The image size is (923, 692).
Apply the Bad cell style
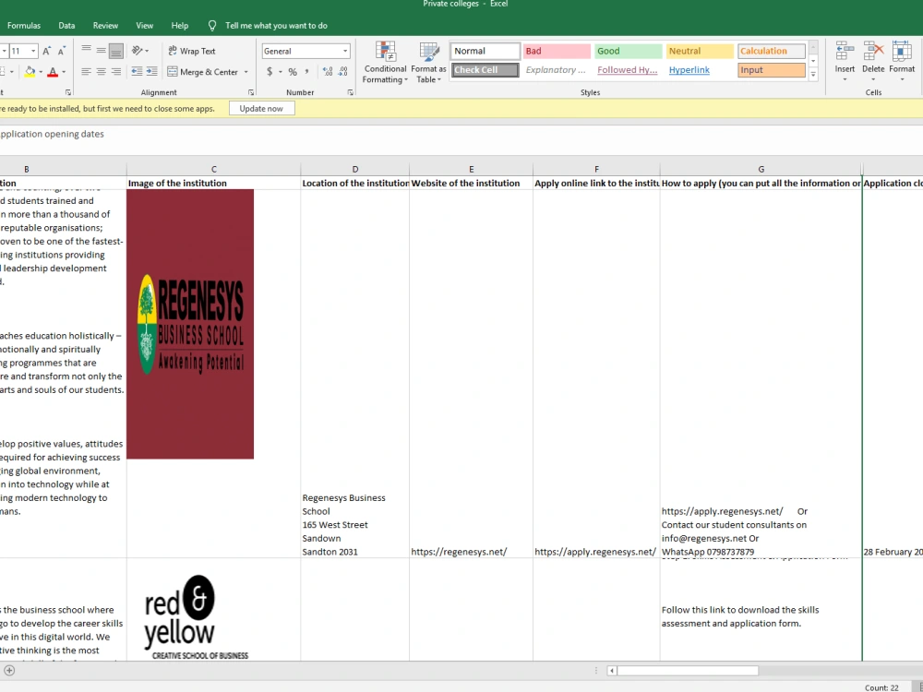[x=557, y=51]
